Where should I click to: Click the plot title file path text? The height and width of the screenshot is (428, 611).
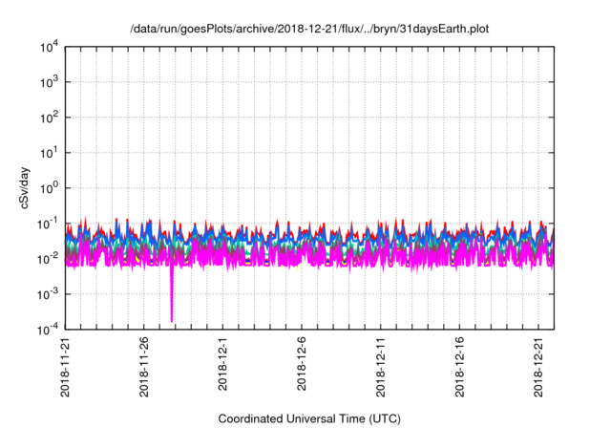309,28
